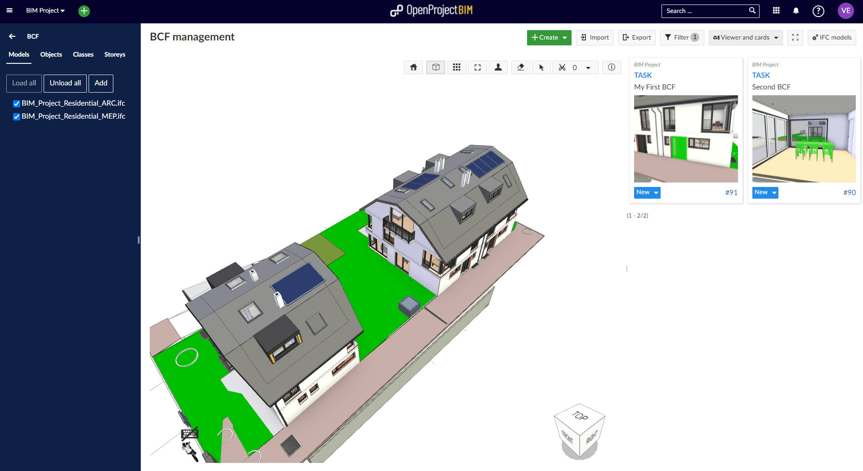Switch to the Objects tab
This screenshot has width=863, height=471.
tap(51, 54)
